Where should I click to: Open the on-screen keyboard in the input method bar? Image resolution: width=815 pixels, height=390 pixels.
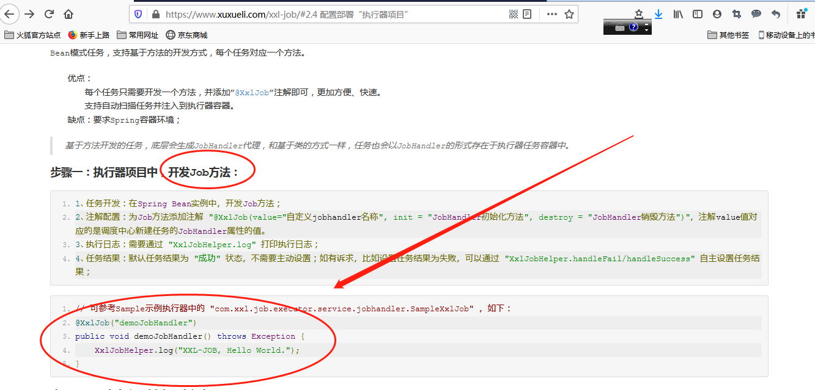pos(619,27)
